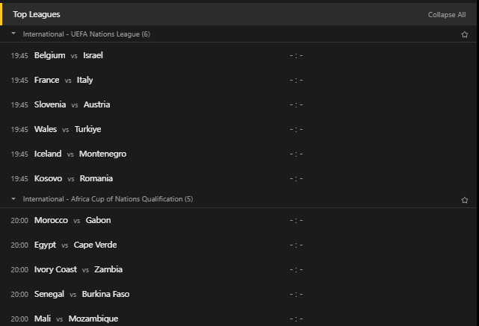Select Egypt vs Cape Verde fixture
479x326 pixels.
pyautogui.click(x=238, y=245)
